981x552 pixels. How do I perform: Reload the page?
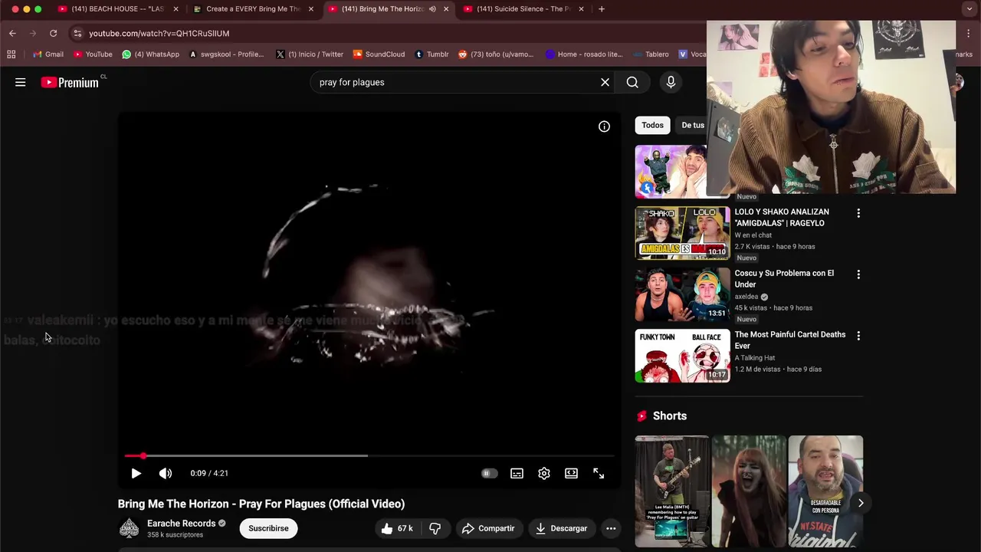pyautogui.click(x=53, y=33)
